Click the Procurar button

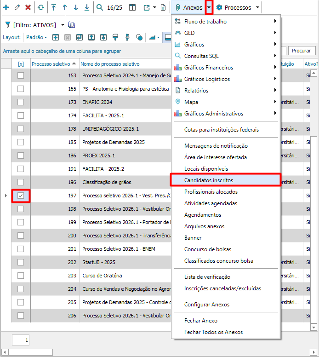point(301,51)
